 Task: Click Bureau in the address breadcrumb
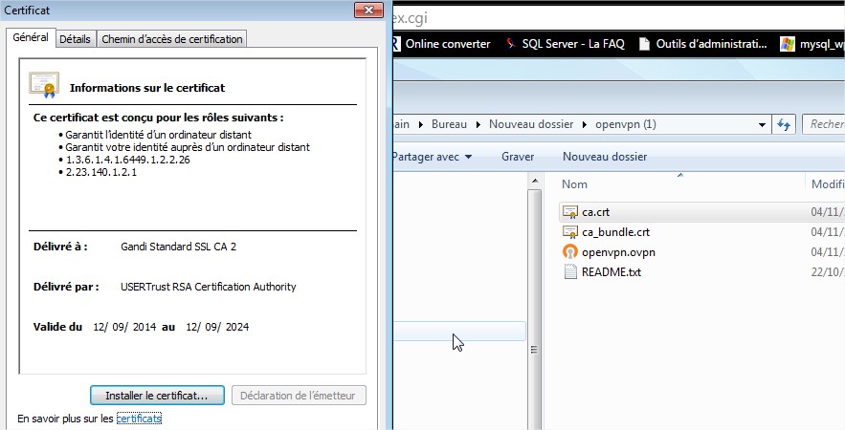[x=449, y=124]
